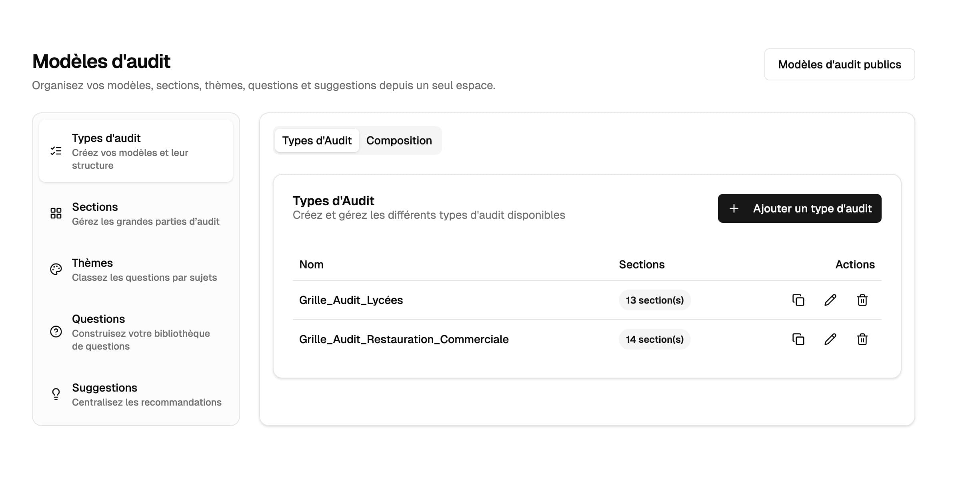Delete Grille_Audit_Lycées using trash icon
960x504 pixels.
[862, 300]
